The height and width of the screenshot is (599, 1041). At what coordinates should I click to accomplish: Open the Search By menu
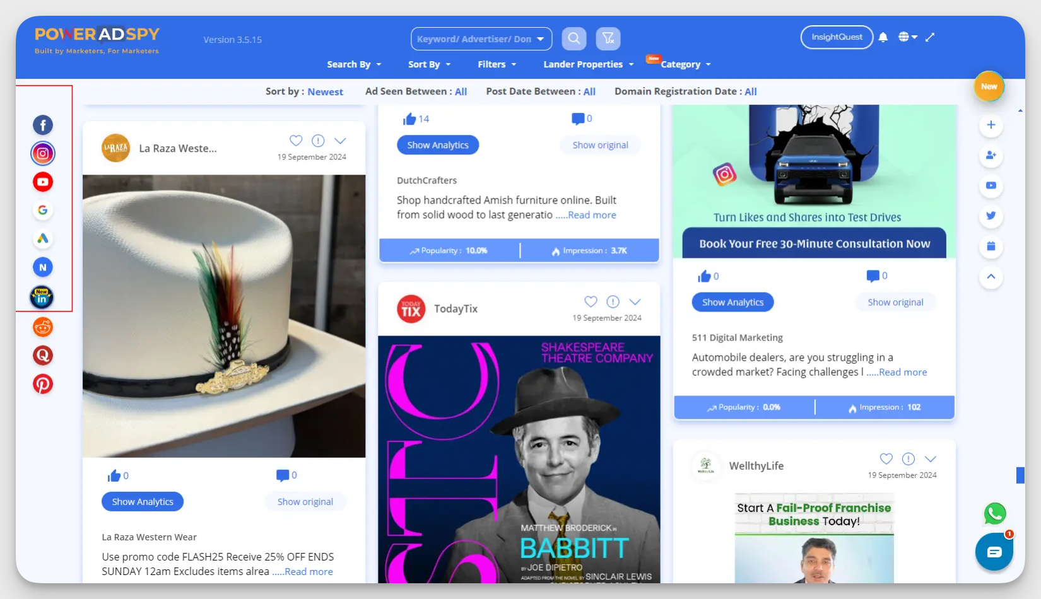(x=354, y=64)
